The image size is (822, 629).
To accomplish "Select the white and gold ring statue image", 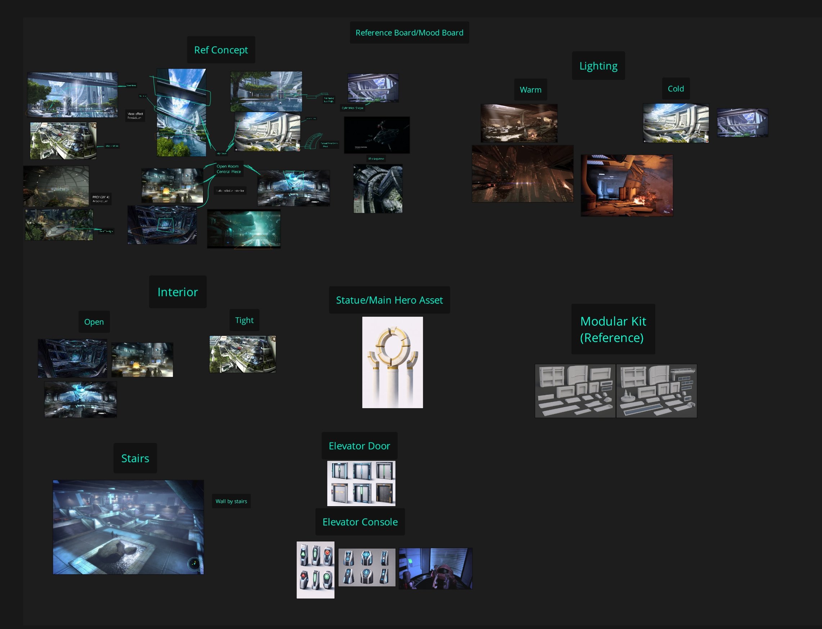I will (392, 362).
